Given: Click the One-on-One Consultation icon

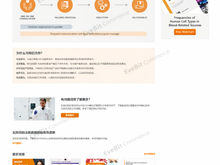Looking at the screenshot, I should (x=28, y=5).
